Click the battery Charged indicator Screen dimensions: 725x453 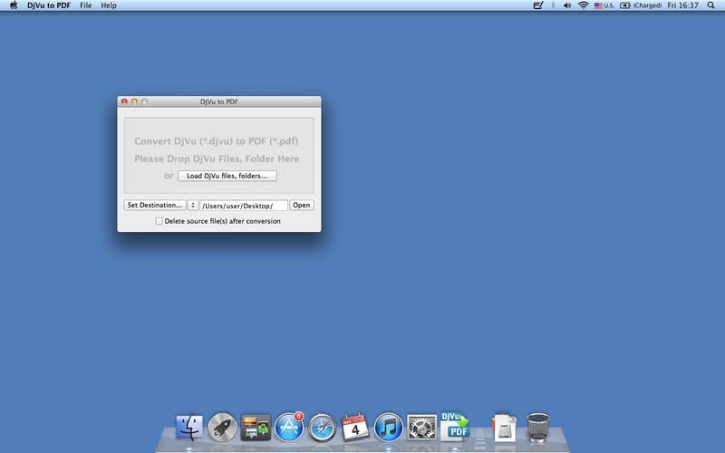pyautogui.click(x=641, y=5)
